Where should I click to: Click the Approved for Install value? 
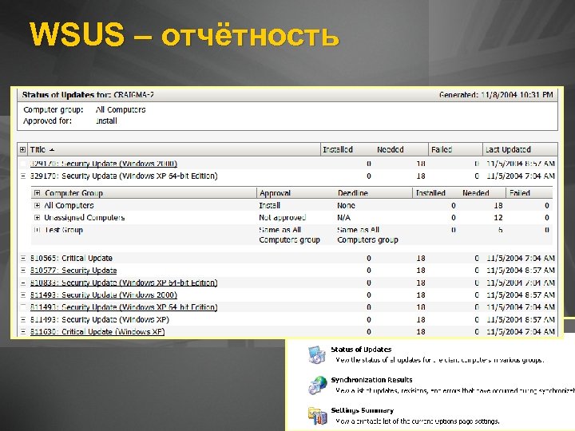(x=106, y=121)
